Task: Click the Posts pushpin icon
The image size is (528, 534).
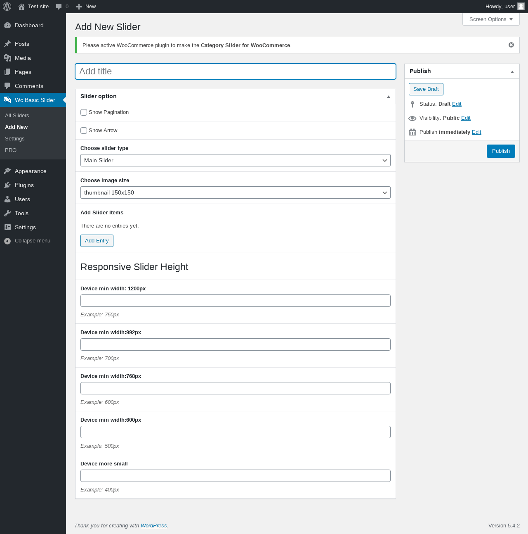Action: [7, 44]
